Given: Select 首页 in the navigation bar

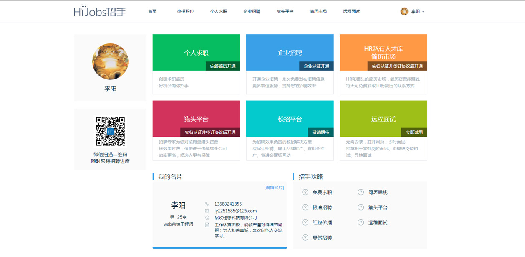Looking at the screenshot, I should tap(152, 11).
